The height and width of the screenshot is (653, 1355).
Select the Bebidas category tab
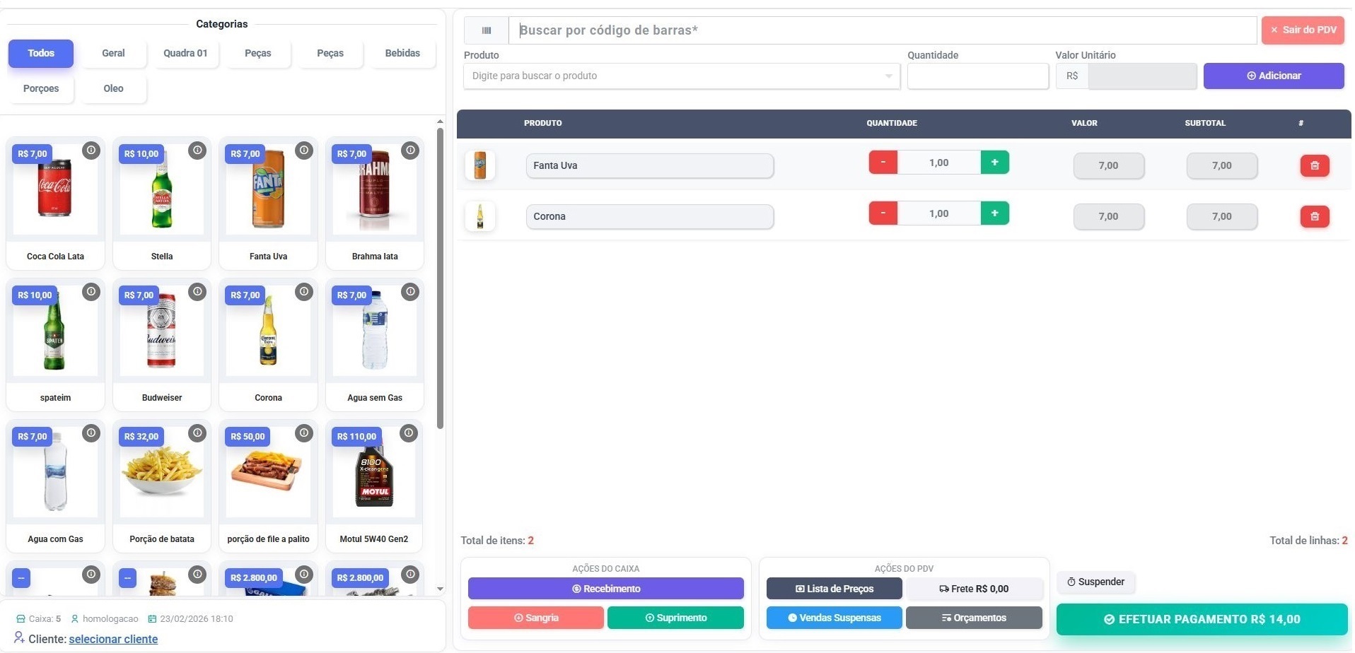(402, 53)
